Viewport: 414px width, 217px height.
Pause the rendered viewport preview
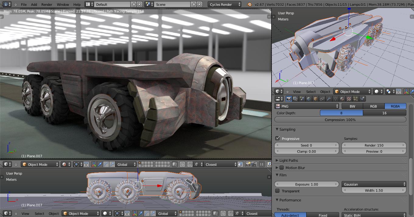point(261,164)
